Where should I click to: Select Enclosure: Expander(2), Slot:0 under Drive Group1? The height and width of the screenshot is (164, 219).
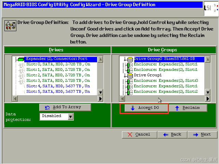[166, 80]
